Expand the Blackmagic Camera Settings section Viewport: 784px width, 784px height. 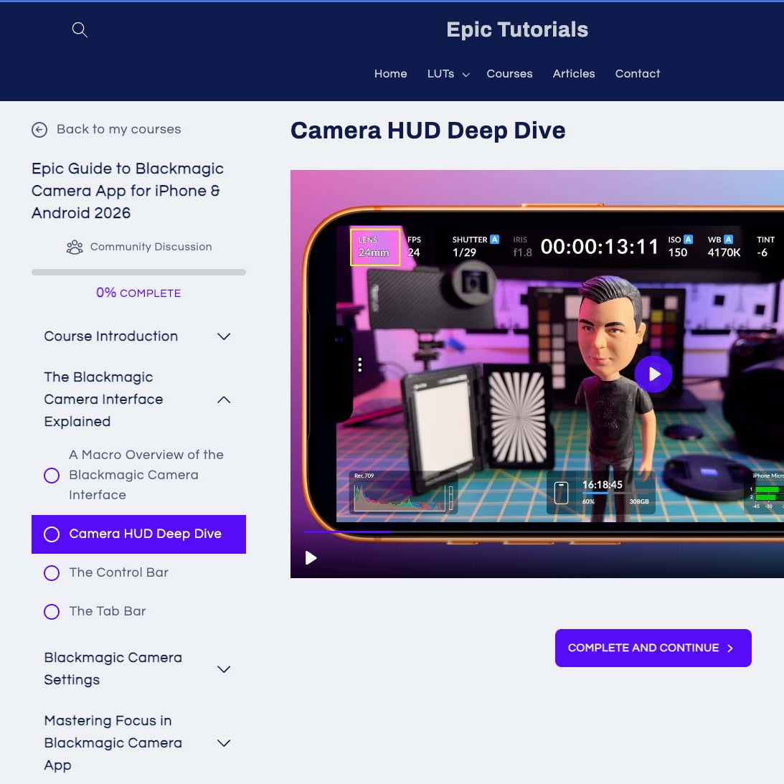[x=224, y=669]
